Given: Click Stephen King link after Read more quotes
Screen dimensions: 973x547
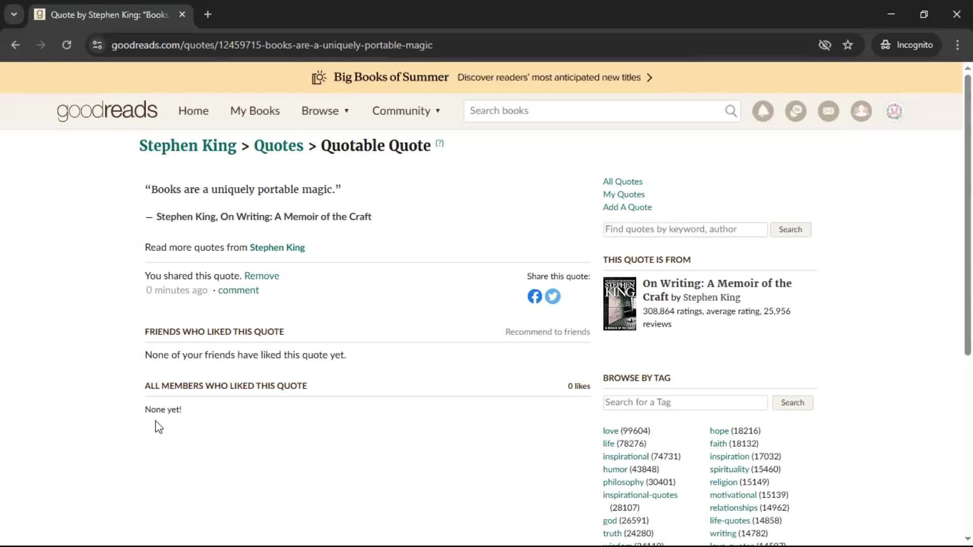Looking at the screenshot, I should point(277,248).
